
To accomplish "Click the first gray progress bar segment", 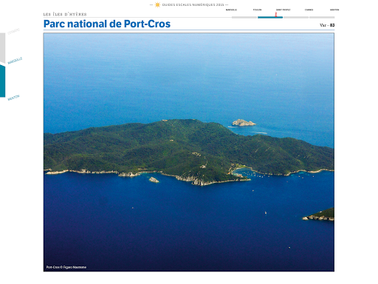I will [x=244, y=18].
